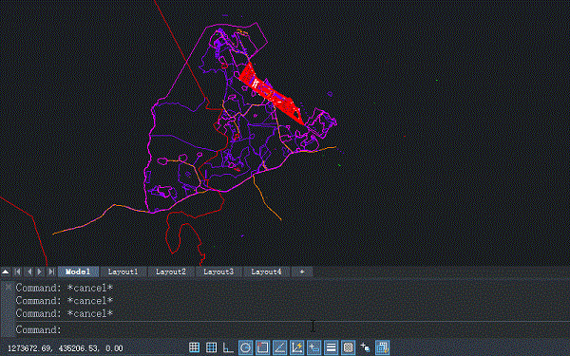The height and width of the screenshot is (356, 570).
Task: Click the Command input line
Action: point(291,329)
